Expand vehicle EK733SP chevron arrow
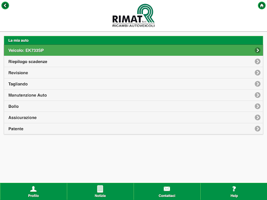Viewport: 267px width, 200px height. tap(258, 50)
